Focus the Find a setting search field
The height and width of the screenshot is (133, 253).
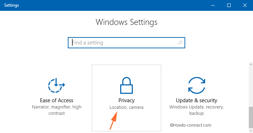point(127,43)
